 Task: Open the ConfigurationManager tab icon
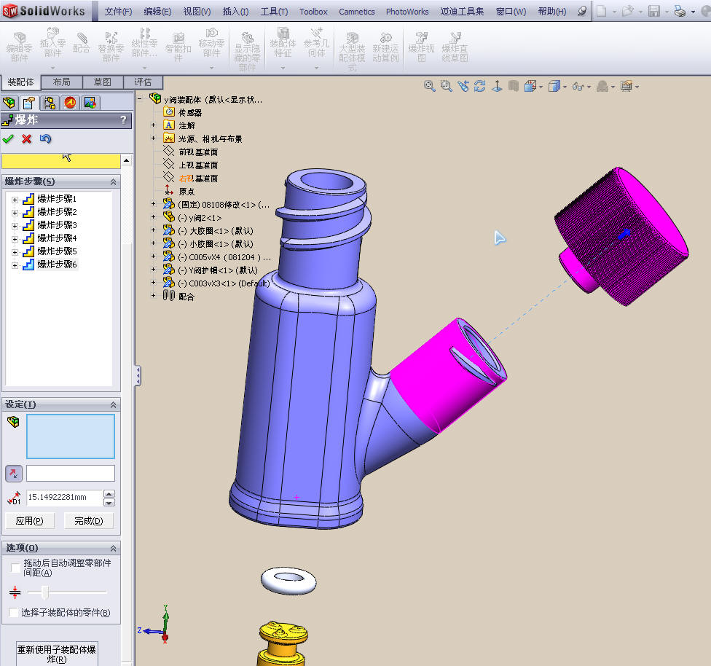pos(50,103)
